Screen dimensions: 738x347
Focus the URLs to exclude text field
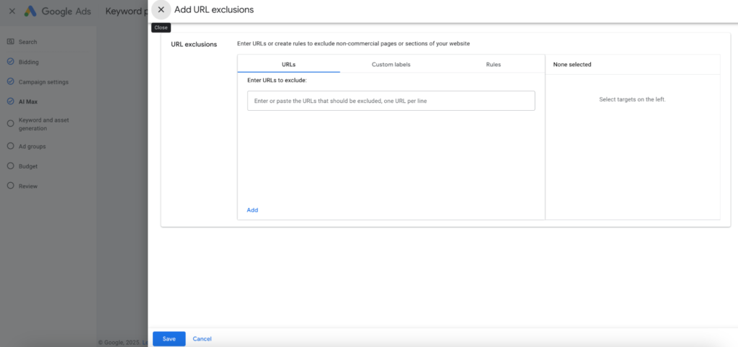[x=391, y=101]
